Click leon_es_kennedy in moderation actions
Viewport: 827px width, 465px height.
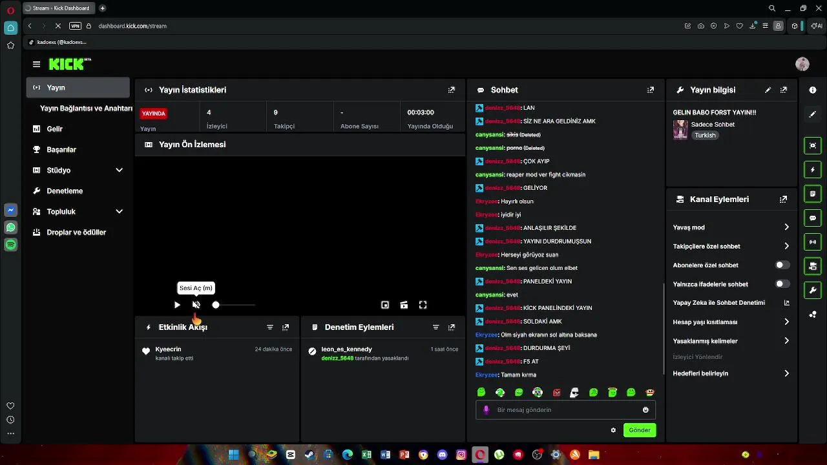tap(346, 349)
